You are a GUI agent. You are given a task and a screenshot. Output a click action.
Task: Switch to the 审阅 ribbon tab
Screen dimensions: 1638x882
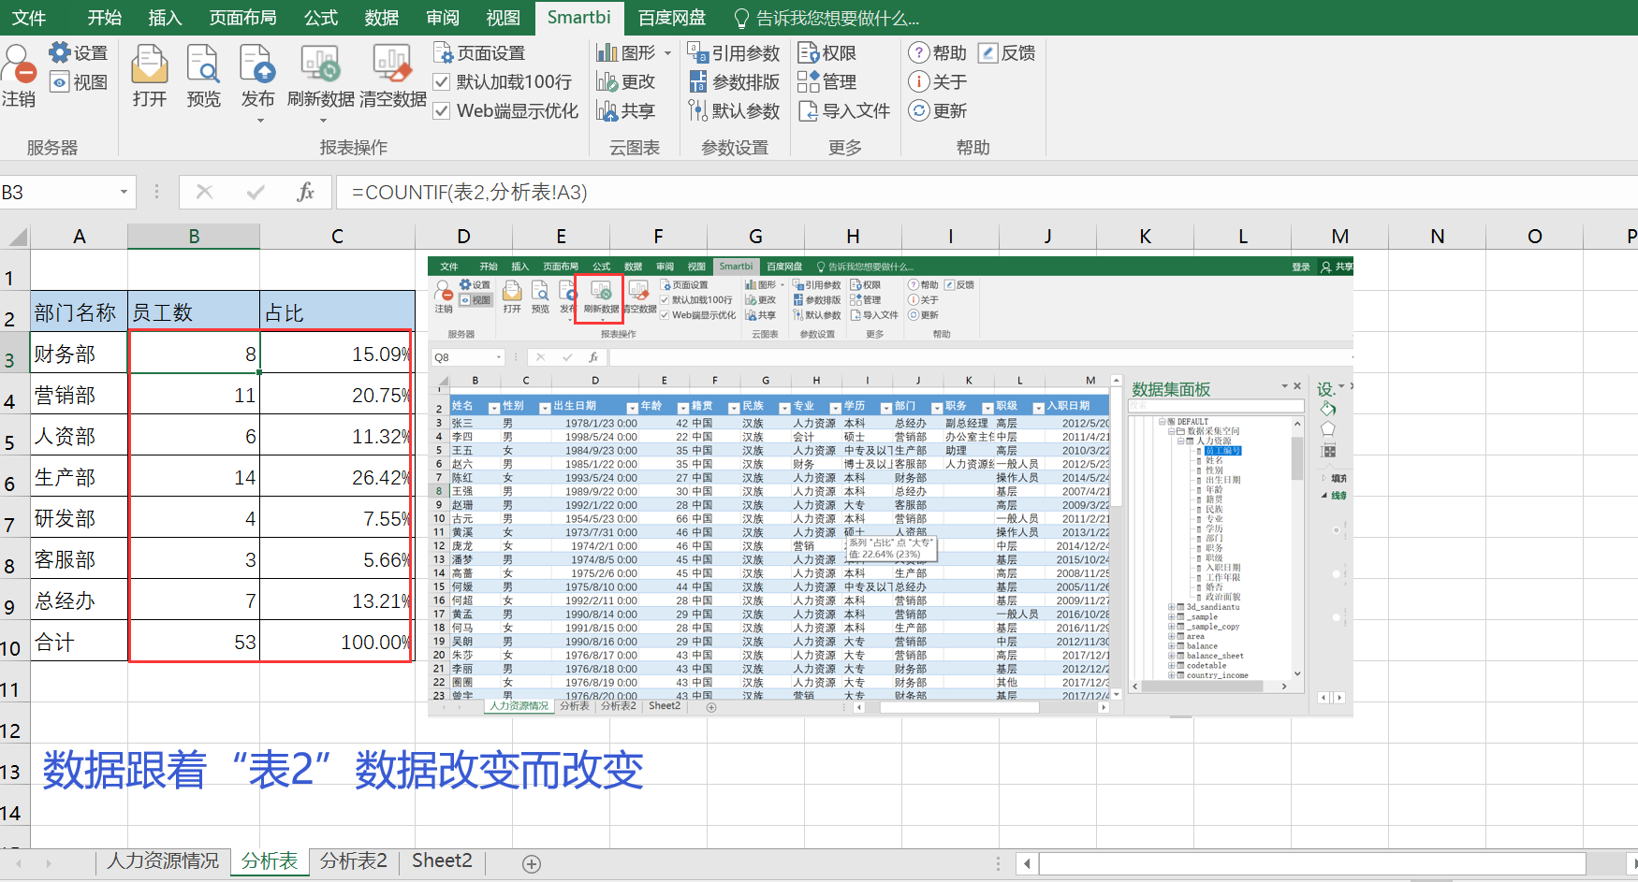coord(443,18)
